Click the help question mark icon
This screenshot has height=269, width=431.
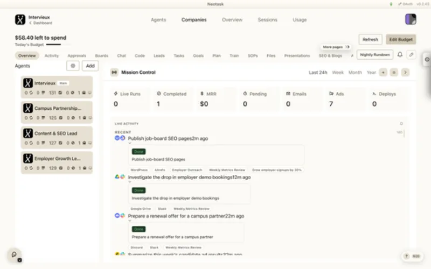coord(406,256)
